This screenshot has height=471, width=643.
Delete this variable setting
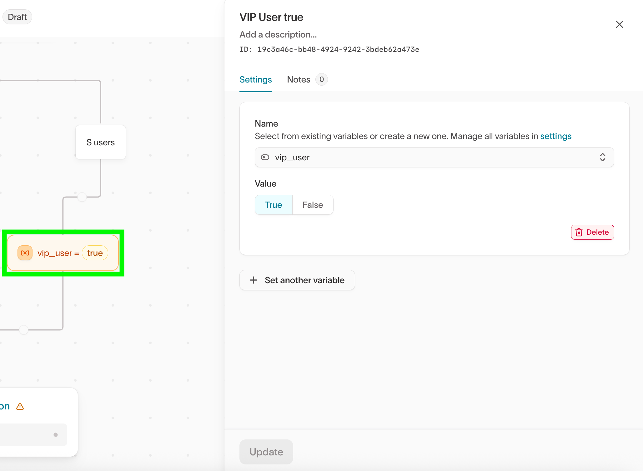point(592,232)
